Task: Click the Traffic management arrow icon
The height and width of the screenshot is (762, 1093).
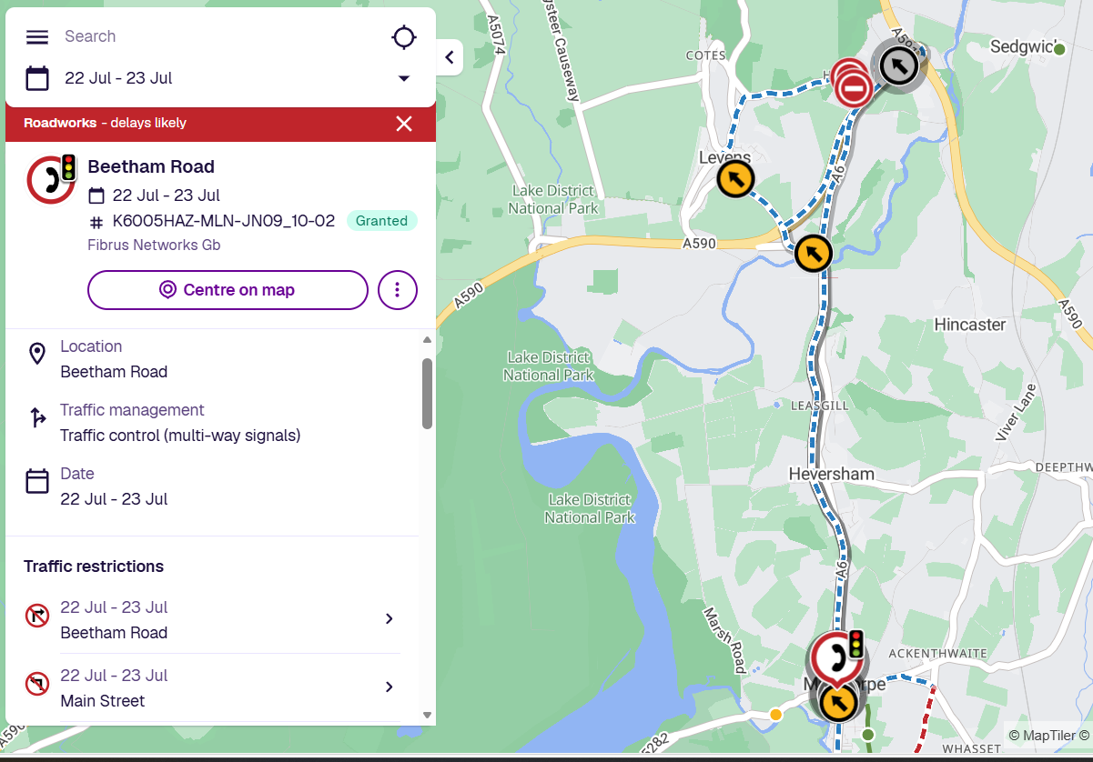Action: tap(37, 417)
